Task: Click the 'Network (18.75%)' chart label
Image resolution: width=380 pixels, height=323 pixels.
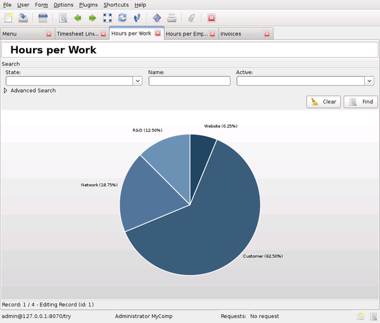Action: [x=99, y=185]
